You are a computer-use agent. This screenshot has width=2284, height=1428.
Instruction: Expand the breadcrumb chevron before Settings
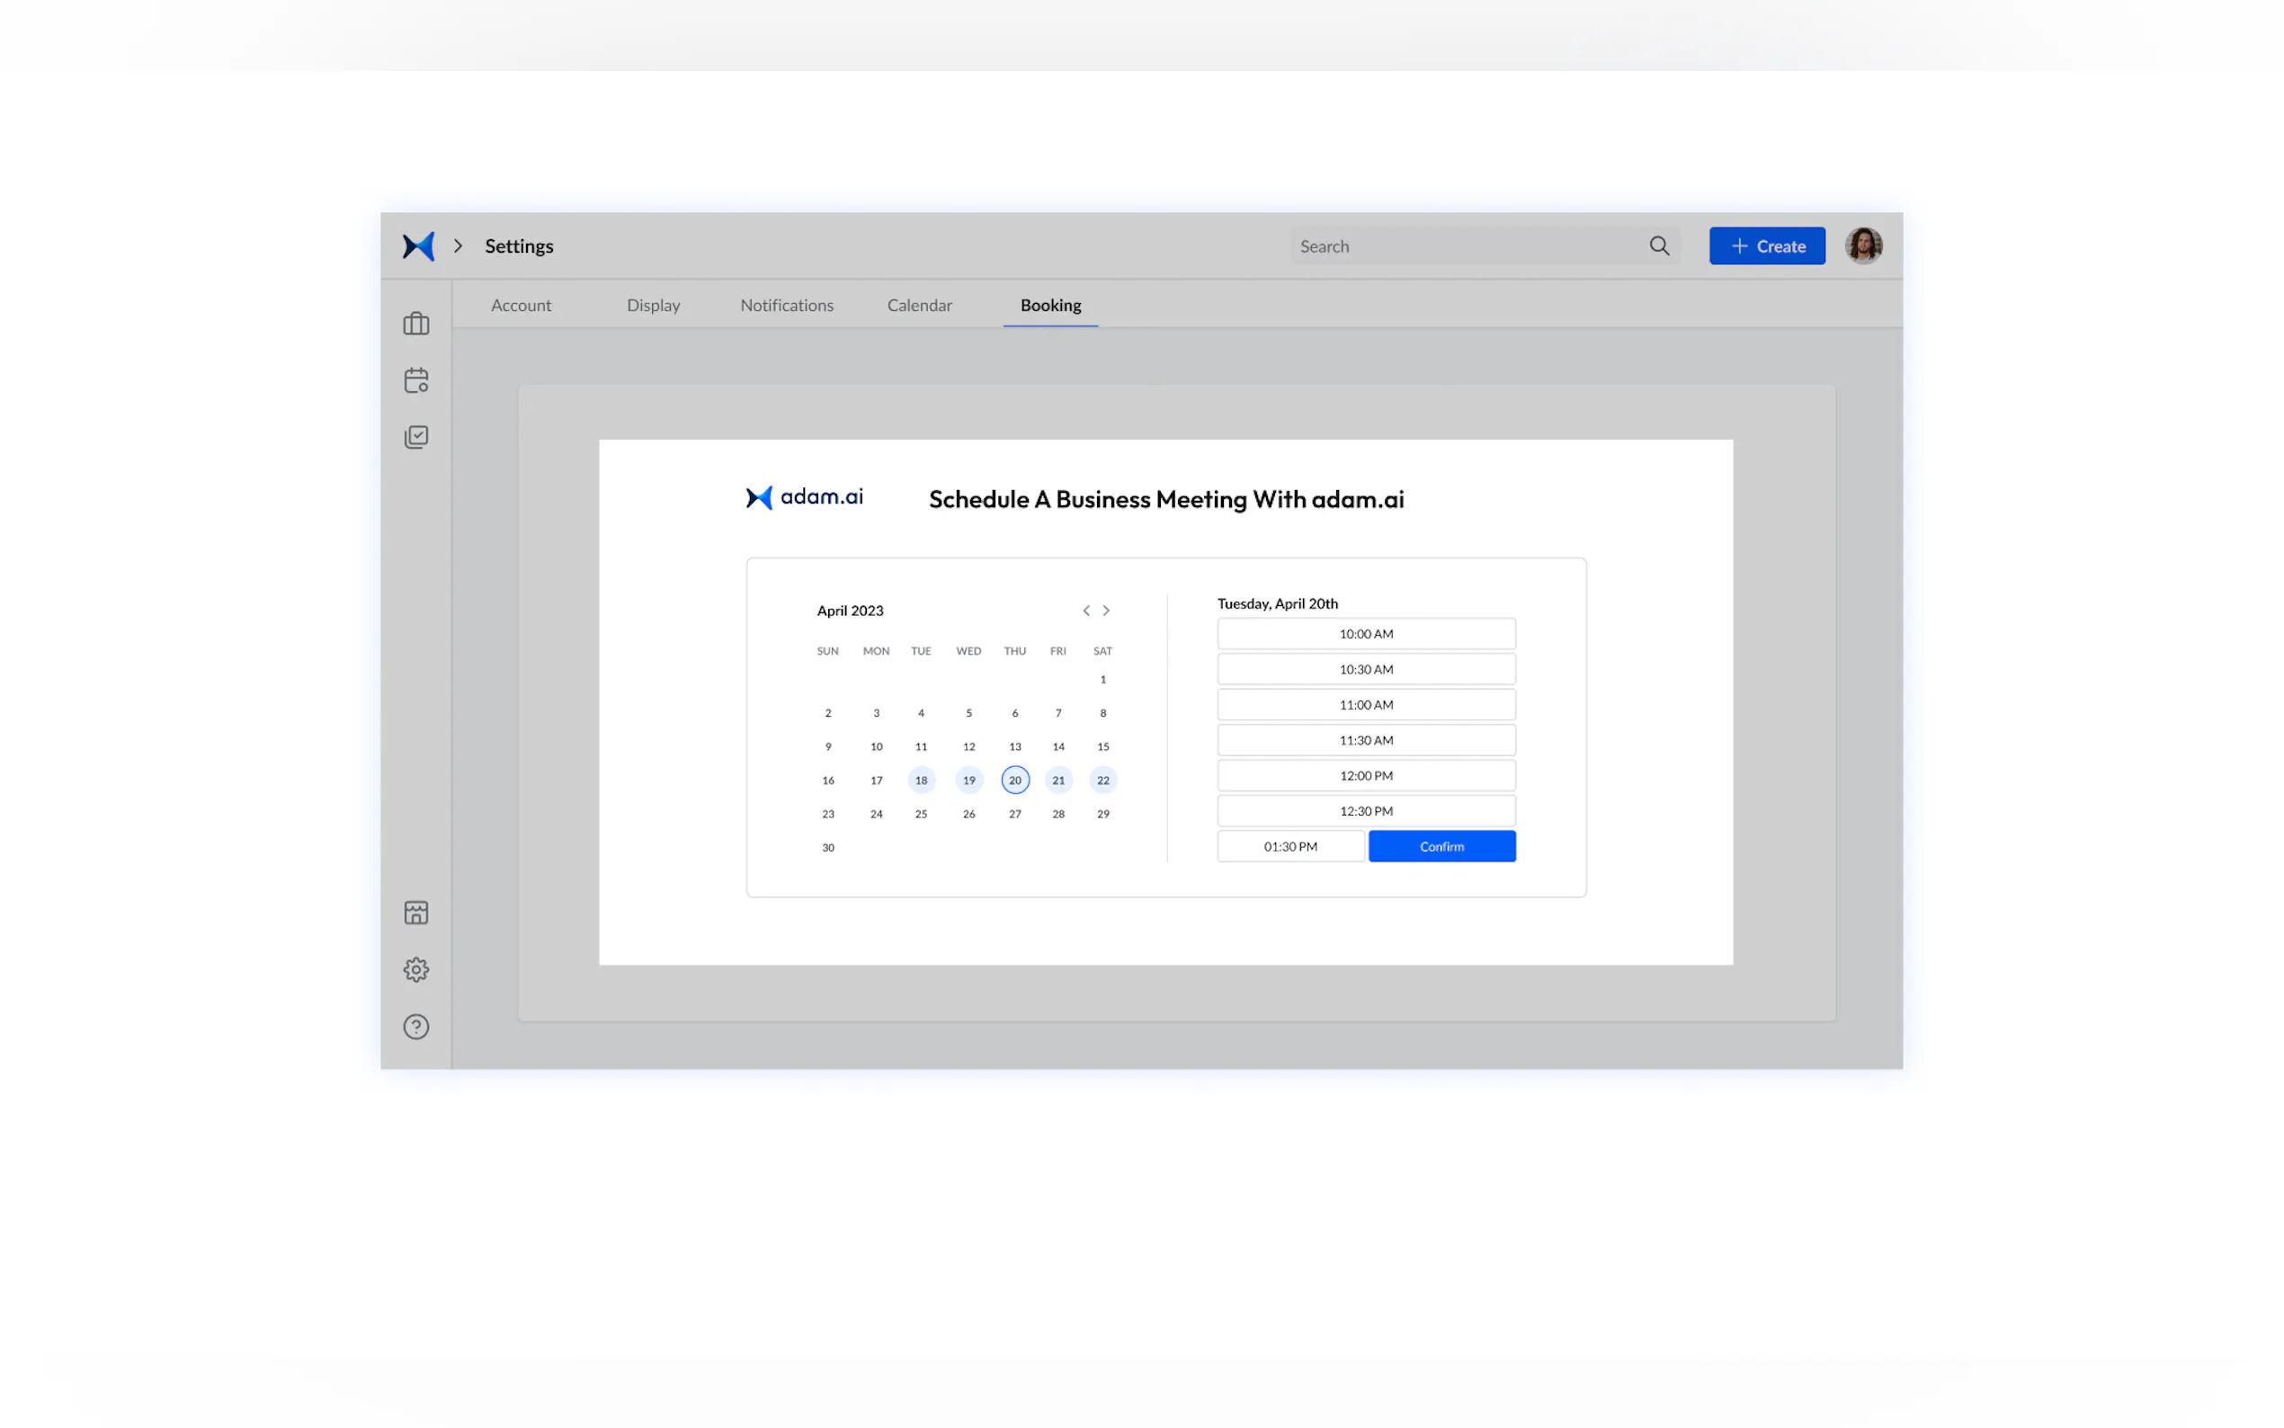(x=458, y=246)
